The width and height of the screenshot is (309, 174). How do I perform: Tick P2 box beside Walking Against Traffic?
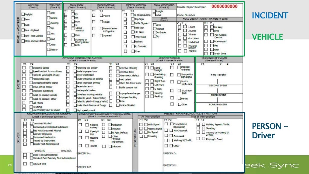coord(203,124)
